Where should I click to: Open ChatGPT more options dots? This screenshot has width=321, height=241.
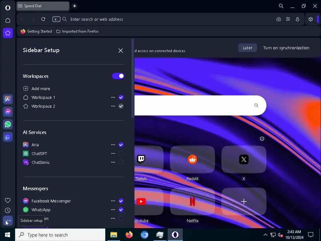(113, 153)
